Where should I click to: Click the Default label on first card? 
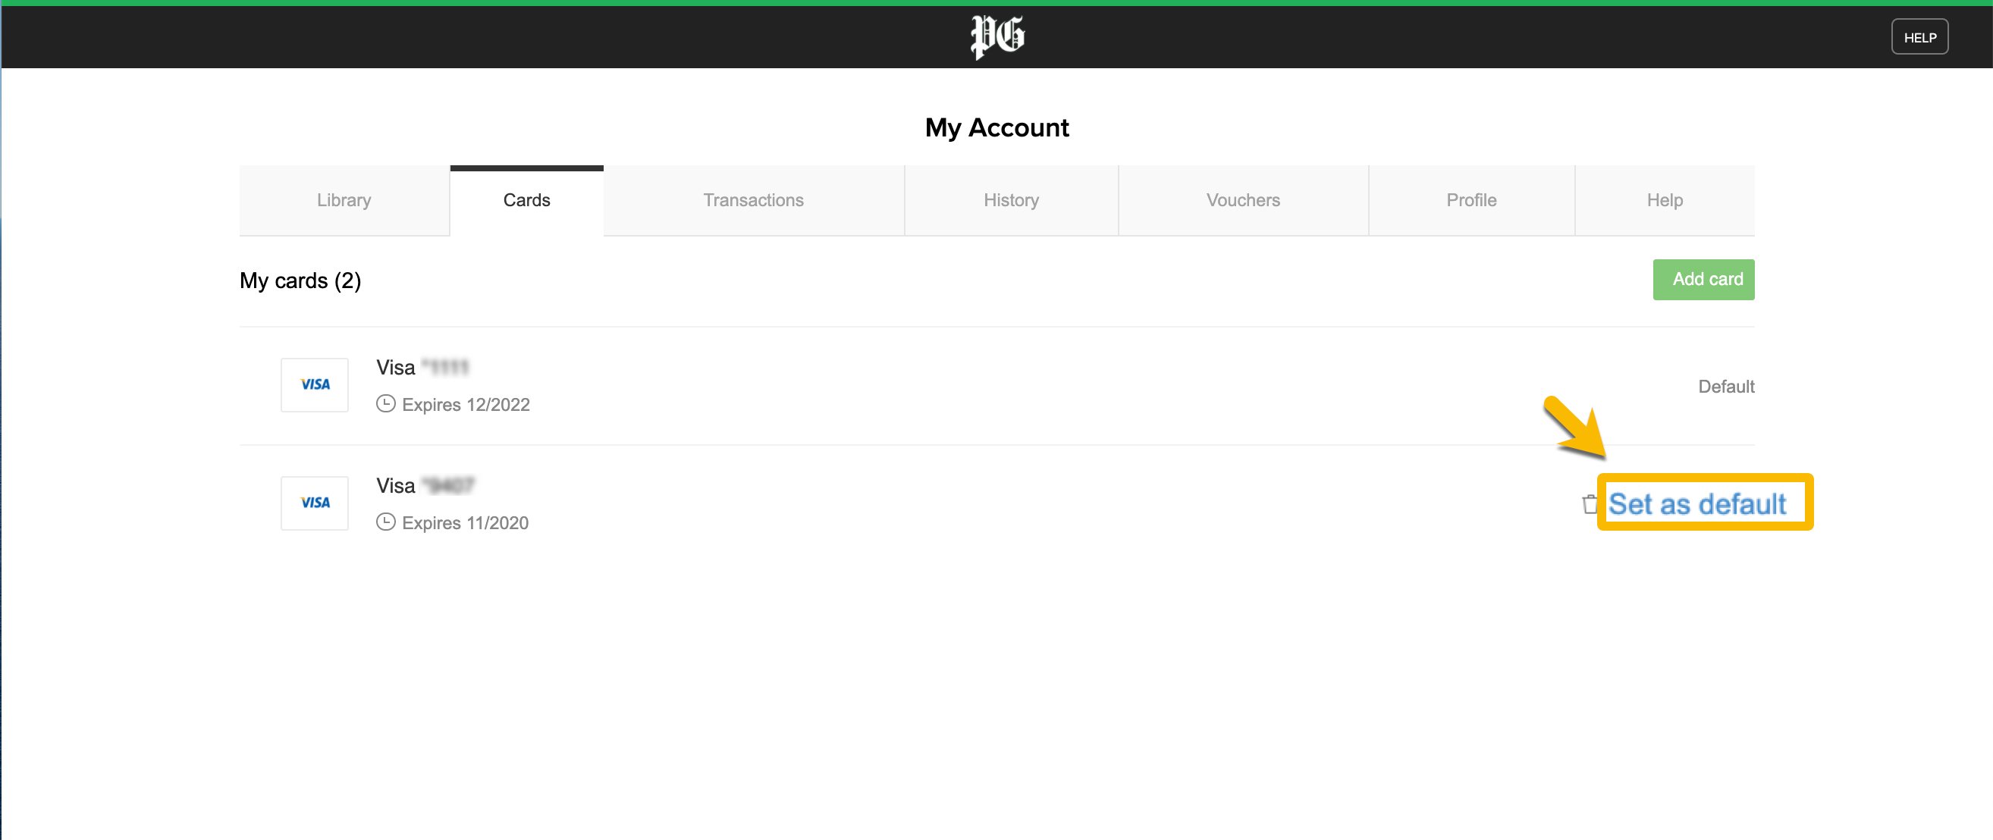click(1726, 386)
